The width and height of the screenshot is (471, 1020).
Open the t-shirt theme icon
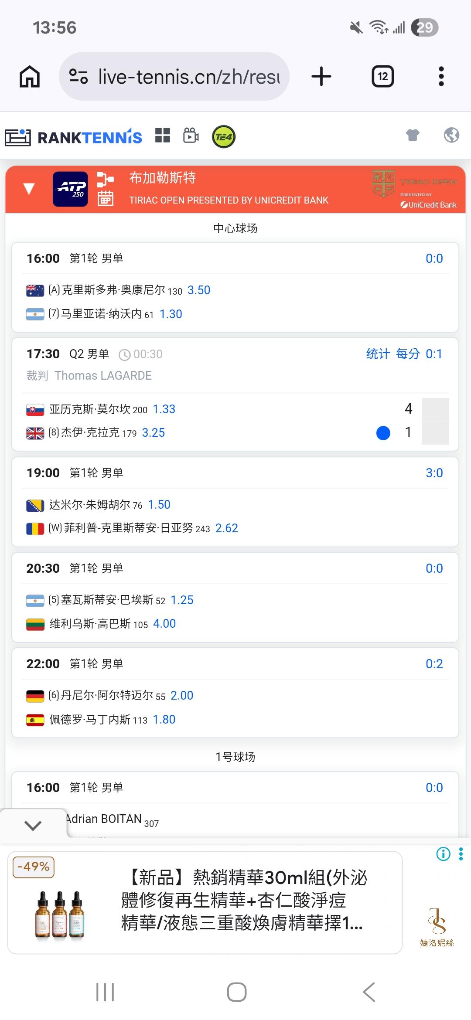413,135
